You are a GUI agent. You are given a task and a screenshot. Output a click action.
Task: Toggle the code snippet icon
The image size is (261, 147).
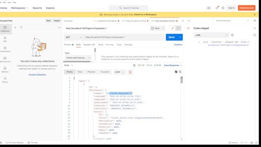pos(188,28)
